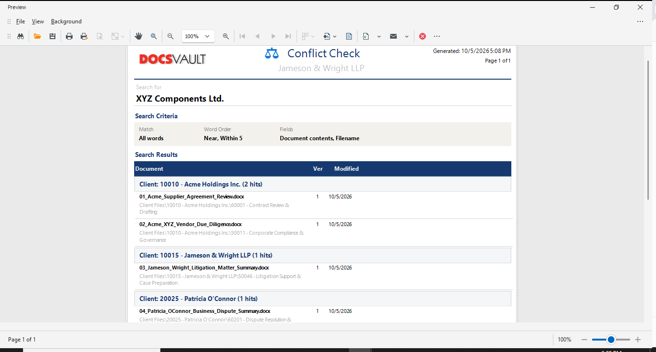Click the XYZ Components Ltd. search term

[180, 99]
